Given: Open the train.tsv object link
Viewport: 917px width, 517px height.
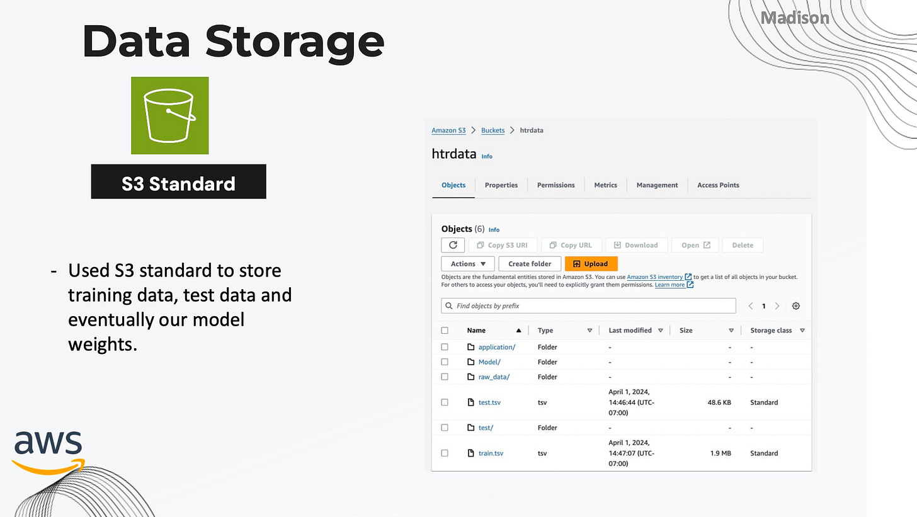Looking at the screenshot, I should (491, 453).
